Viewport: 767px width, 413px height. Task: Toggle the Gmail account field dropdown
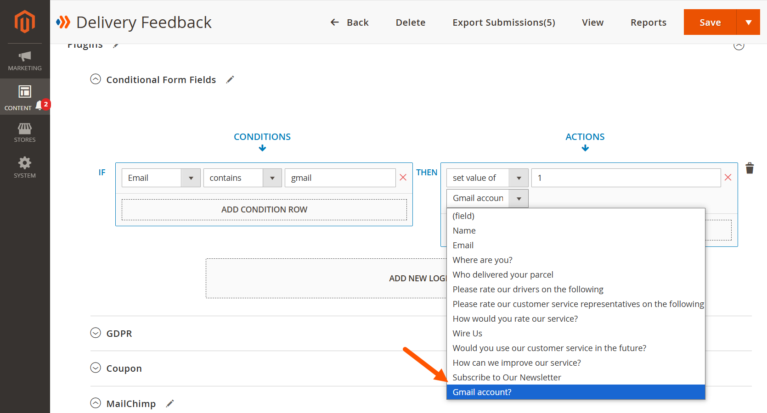[x=487, y=198]
